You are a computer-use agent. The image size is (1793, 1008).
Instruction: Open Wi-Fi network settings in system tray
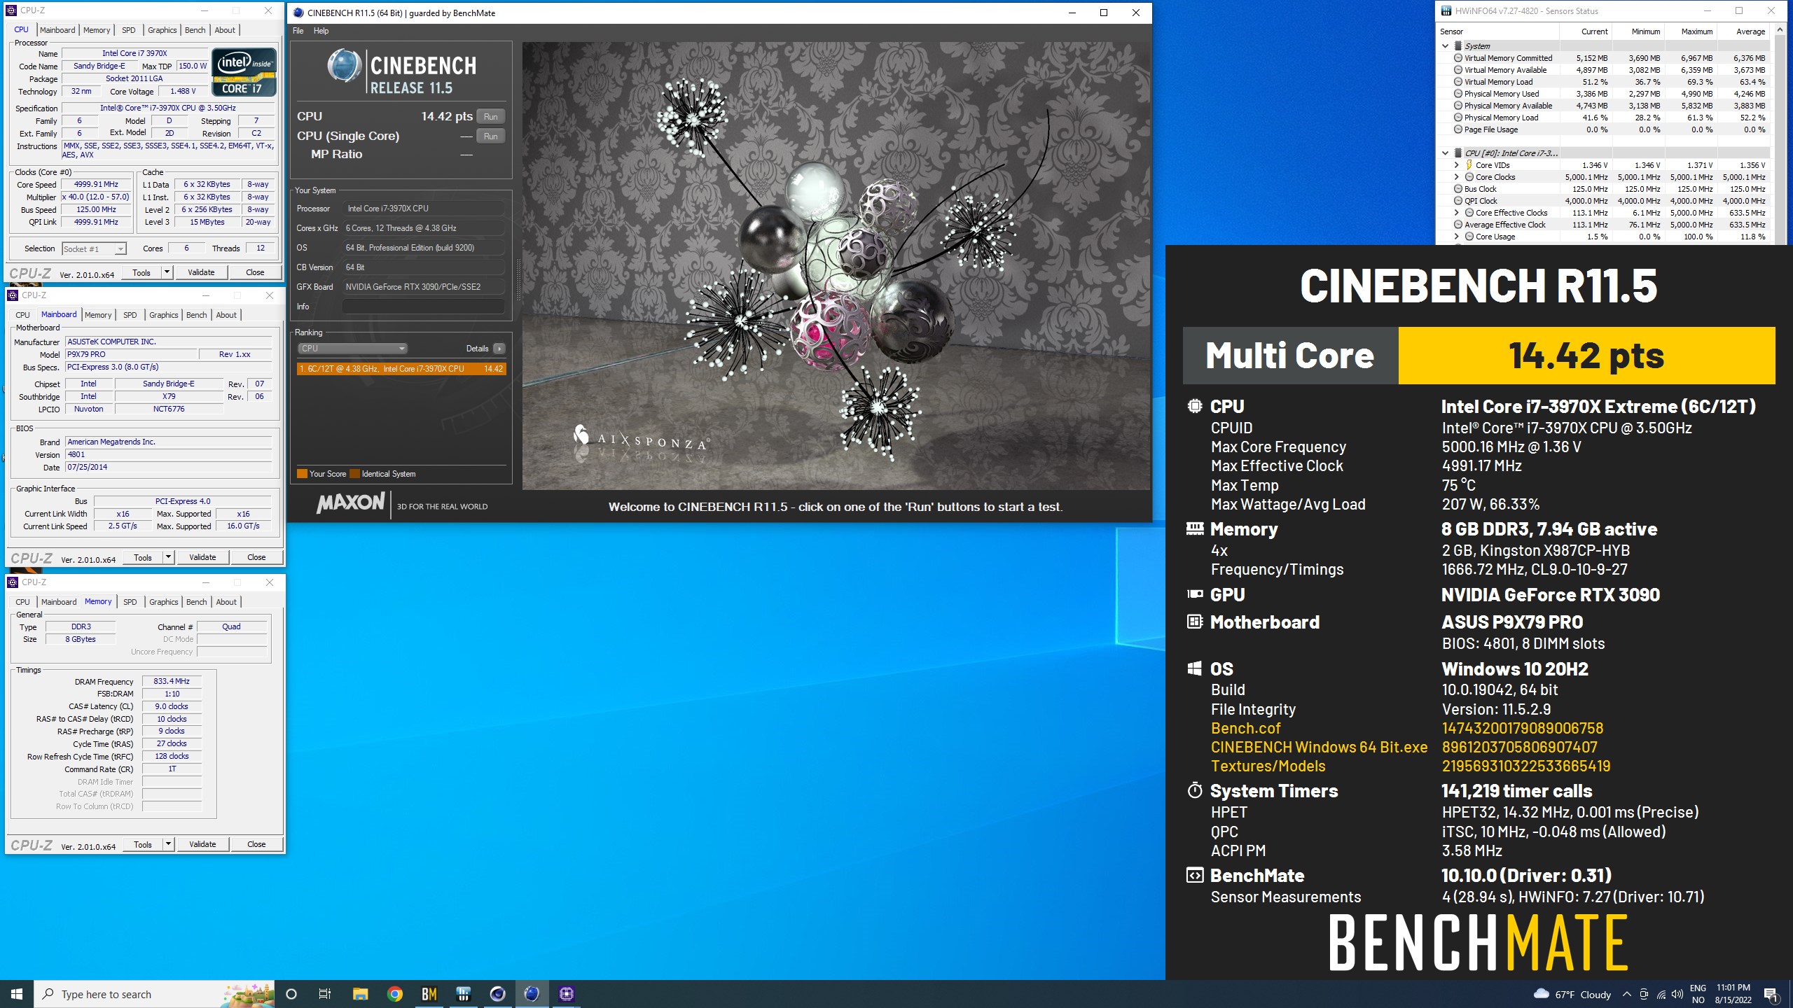pos(1661,994)
